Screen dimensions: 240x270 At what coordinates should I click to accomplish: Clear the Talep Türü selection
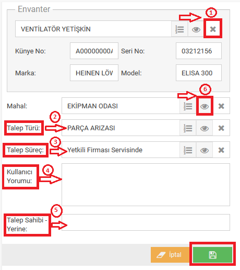pos(221,128)
